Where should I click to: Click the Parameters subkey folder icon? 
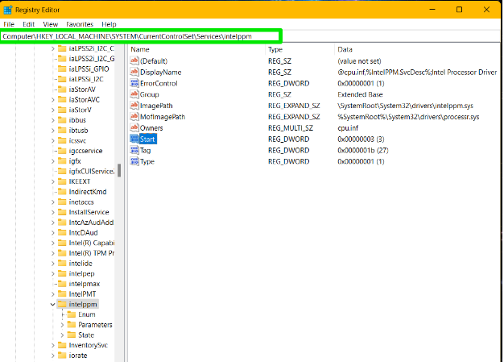point(72,325)
